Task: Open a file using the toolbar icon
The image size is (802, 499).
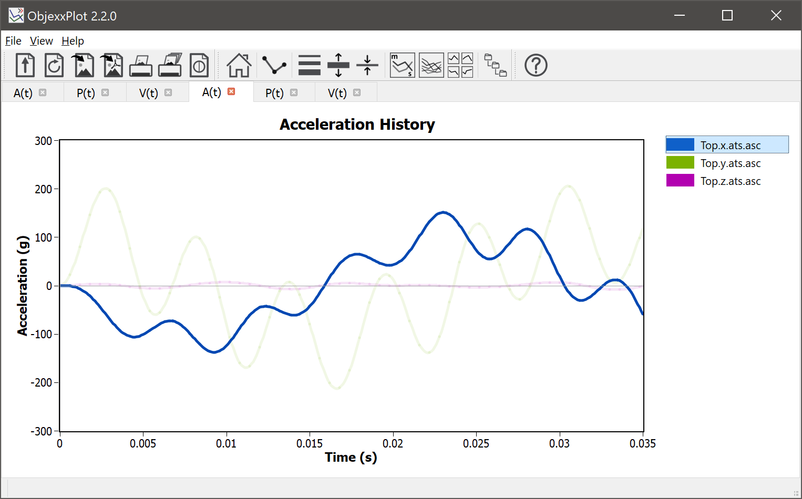Action: coord(25,65)
